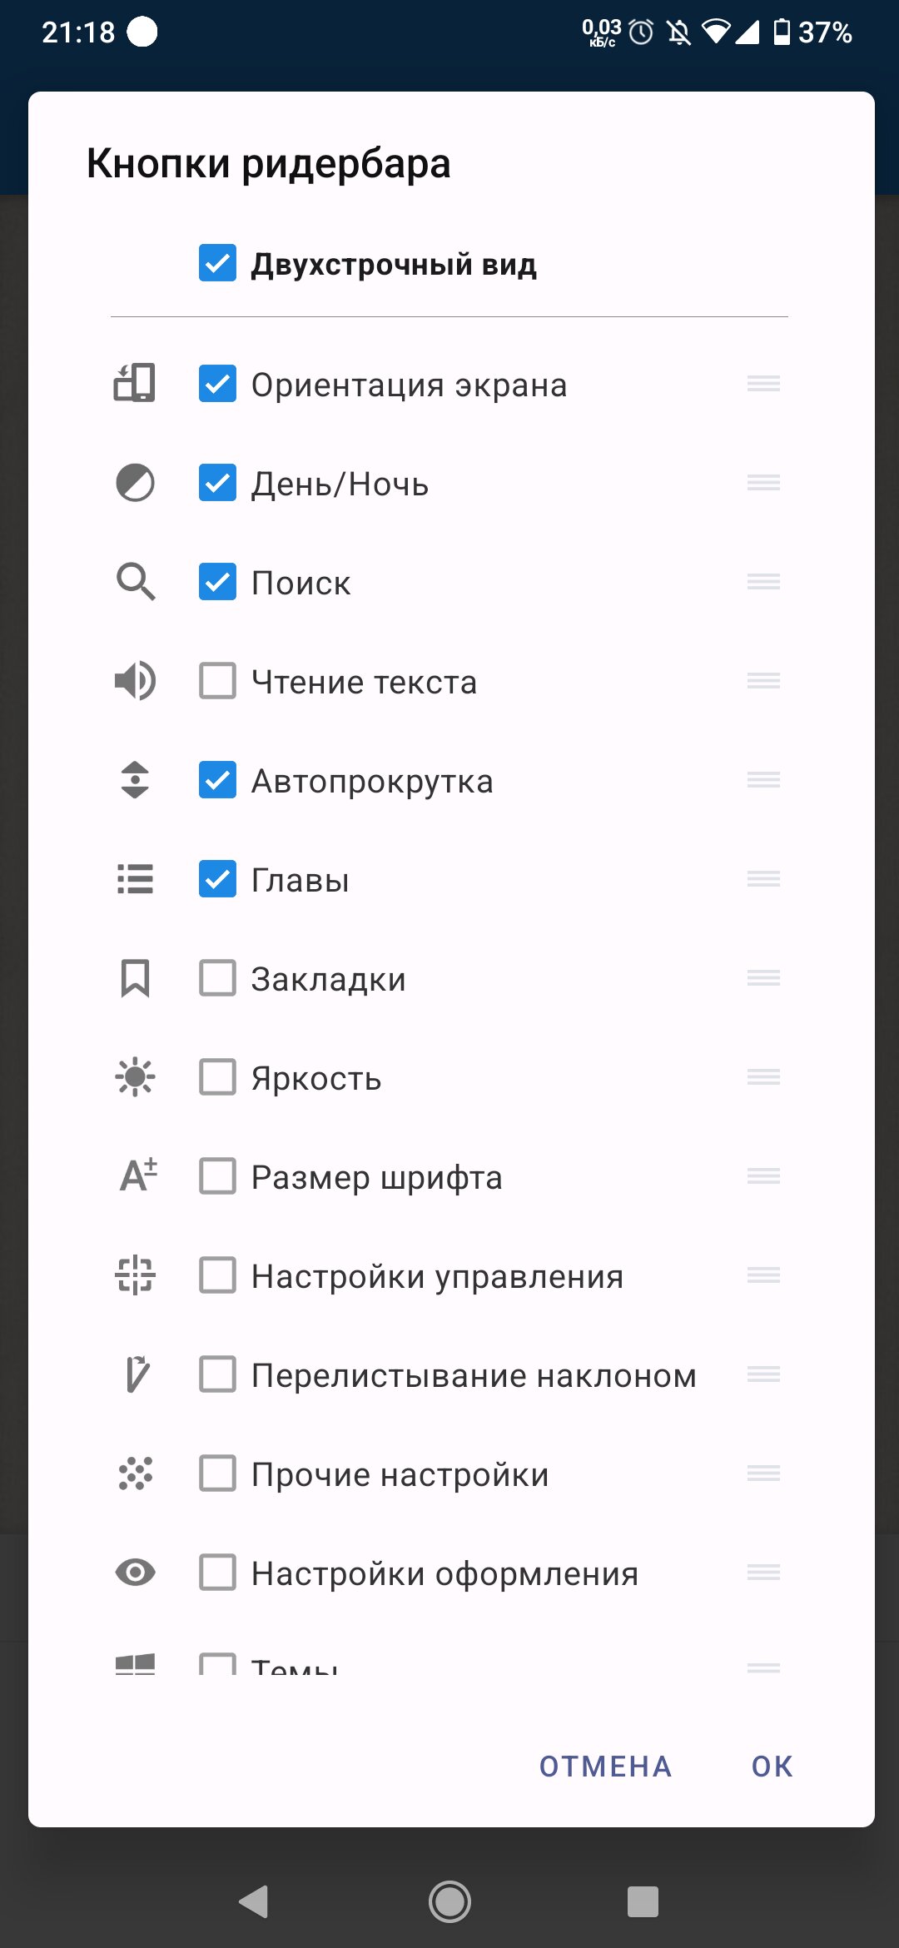Grab the reorder handle for Поиск row

tap(763, 582)
